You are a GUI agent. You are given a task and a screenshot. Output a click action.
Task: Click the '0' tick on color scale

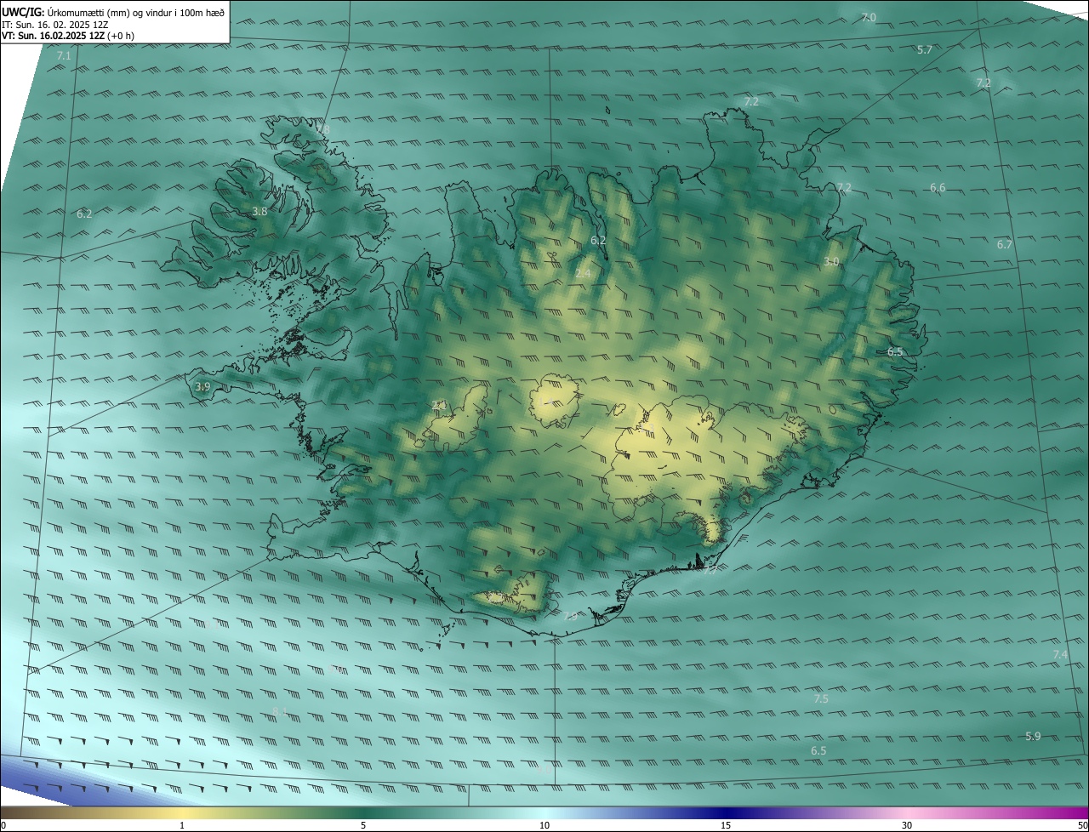[x=3, y=825]
